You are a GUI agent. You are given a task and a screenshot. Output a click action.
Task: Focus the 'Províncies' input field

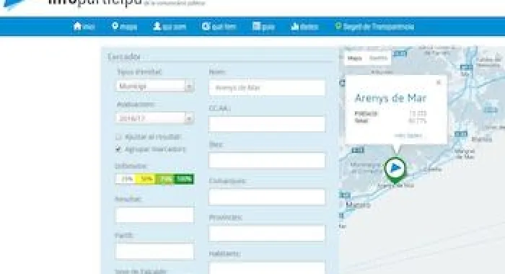pyautogui.click(x=267, y=233)
